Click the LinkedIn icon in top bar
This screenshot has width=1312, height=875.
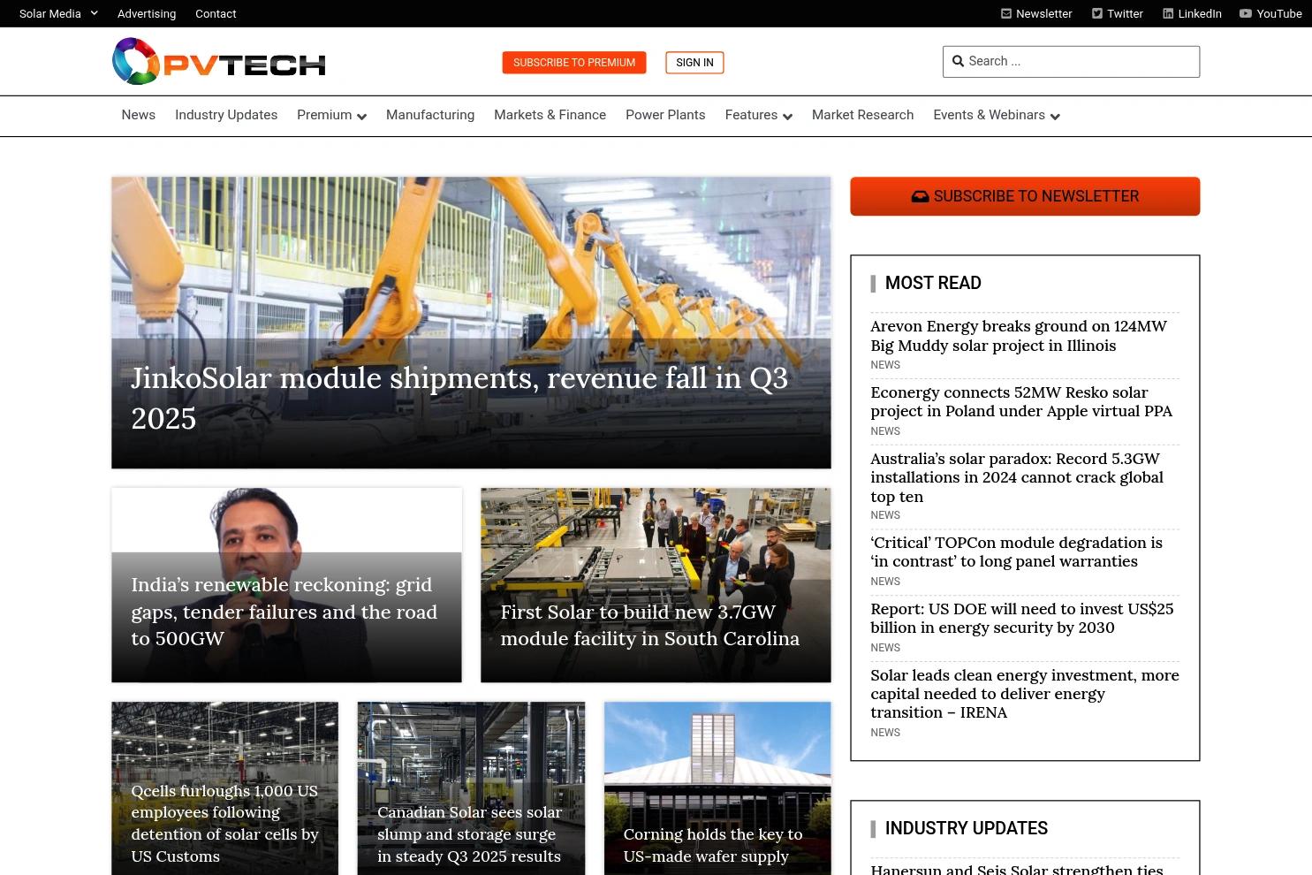tap(1168, 13)
